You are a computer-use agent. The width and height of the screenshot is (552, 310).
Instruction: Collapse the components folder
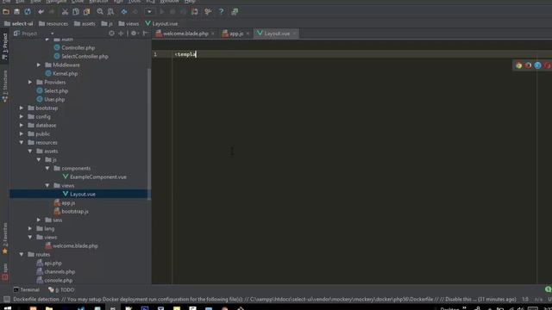[47, 168]
